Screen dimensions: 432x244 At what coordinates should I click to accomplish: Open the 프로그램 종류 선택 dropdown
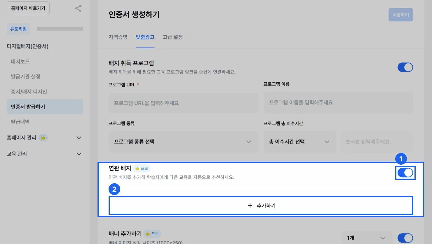coord(183,142)
